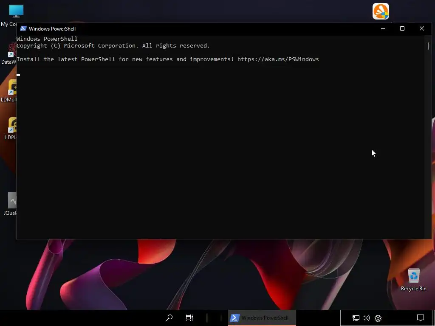Open the JQuake desktop shortcut

pyautogui.click(x=12, y=200)
